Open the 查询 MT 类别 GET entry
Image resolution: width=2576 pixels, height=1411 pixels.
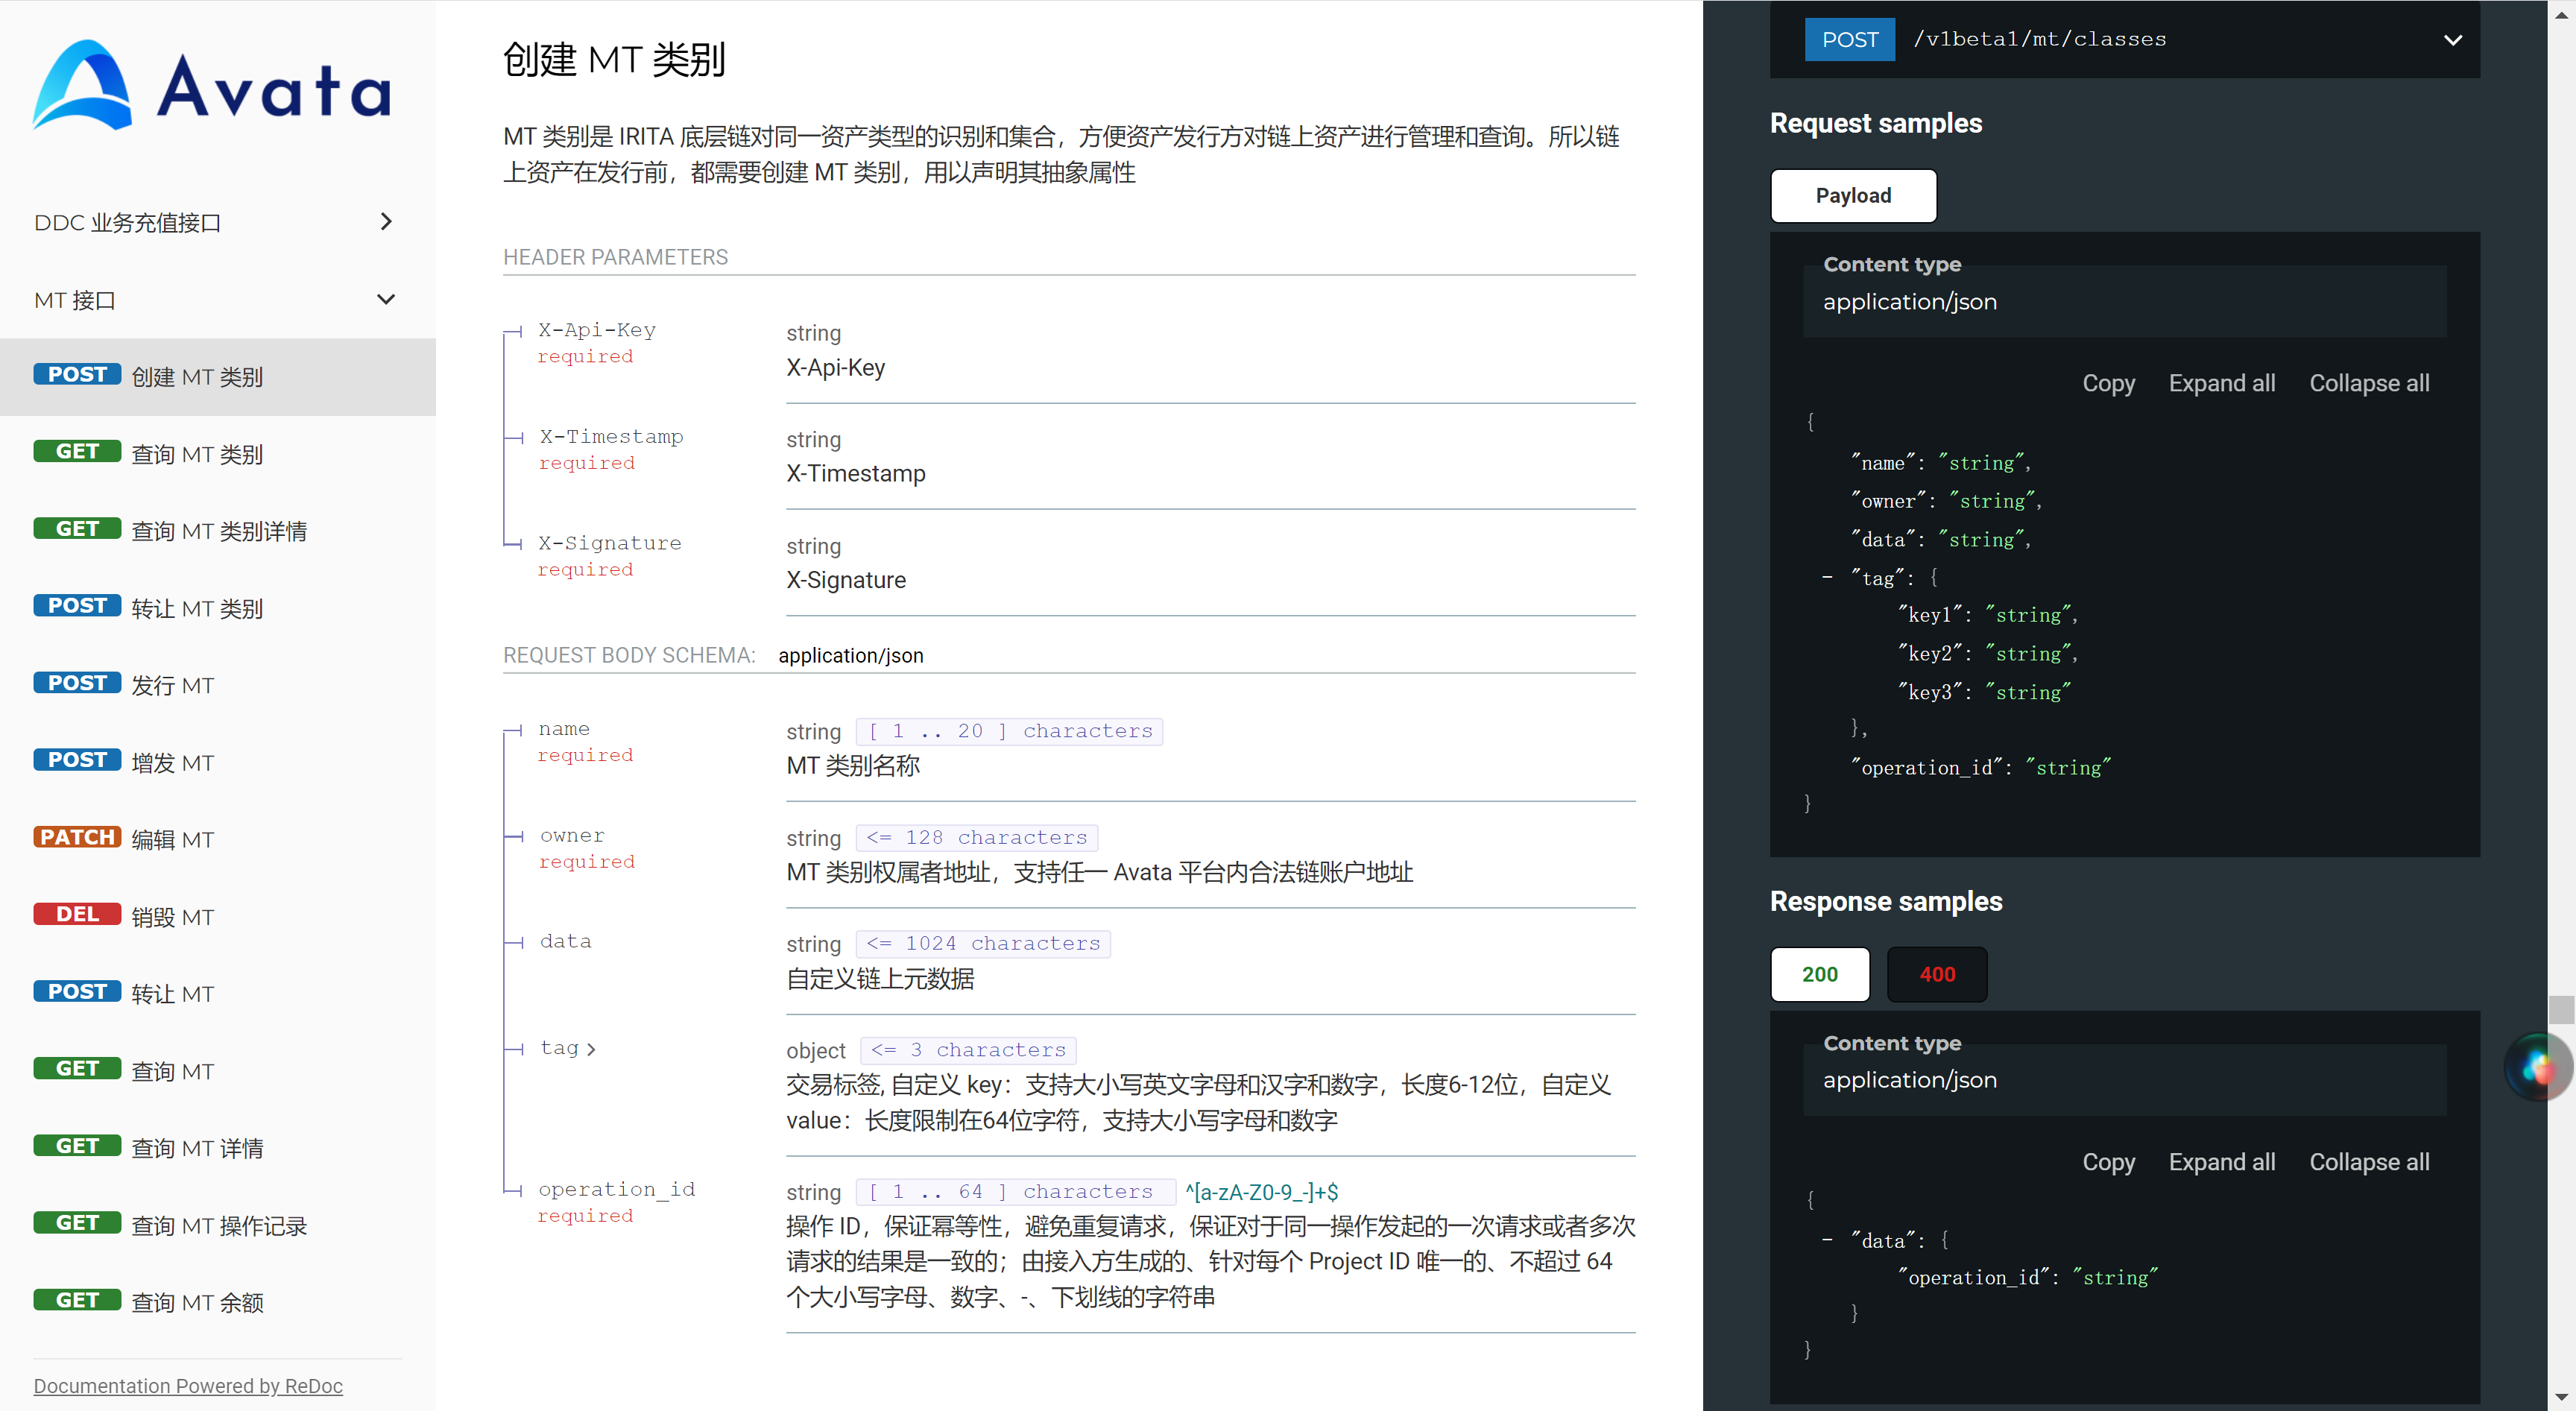point(217,453)
